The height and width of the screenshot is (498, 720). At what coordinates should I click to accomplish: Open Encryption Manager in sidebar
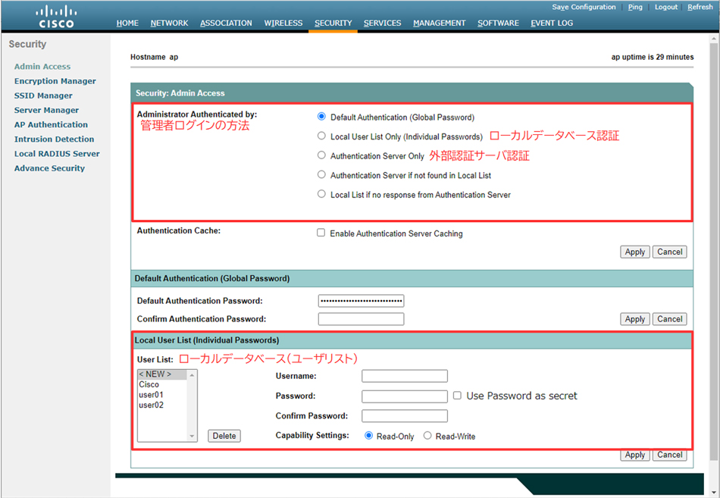55,81
